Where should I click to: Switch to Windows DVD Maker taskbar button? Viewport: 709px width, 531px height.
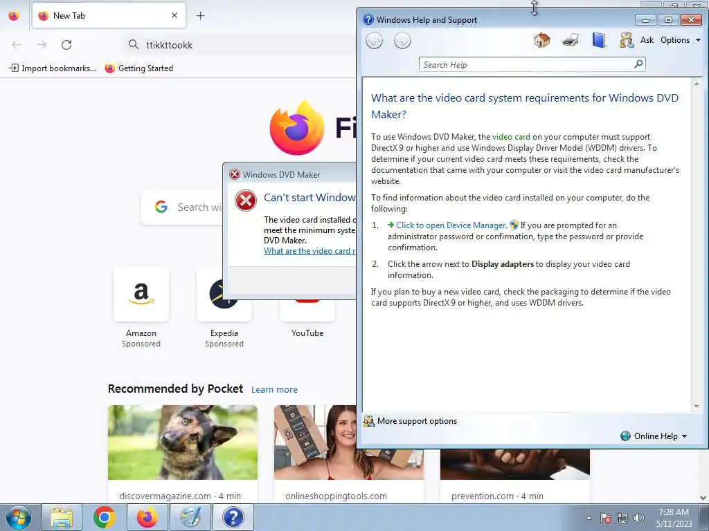click(190, 517)
